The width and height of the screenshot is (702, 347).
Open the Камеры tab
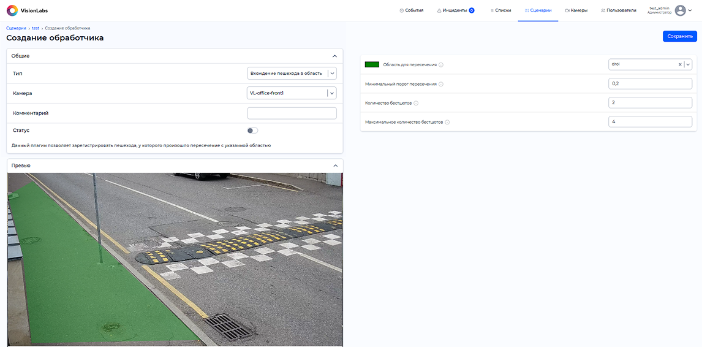pyautogui.click(x=576, y=10)
